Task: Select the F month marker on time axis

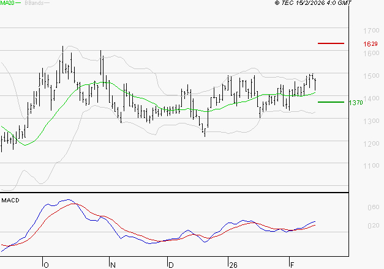Action: [x=292, y=265]
